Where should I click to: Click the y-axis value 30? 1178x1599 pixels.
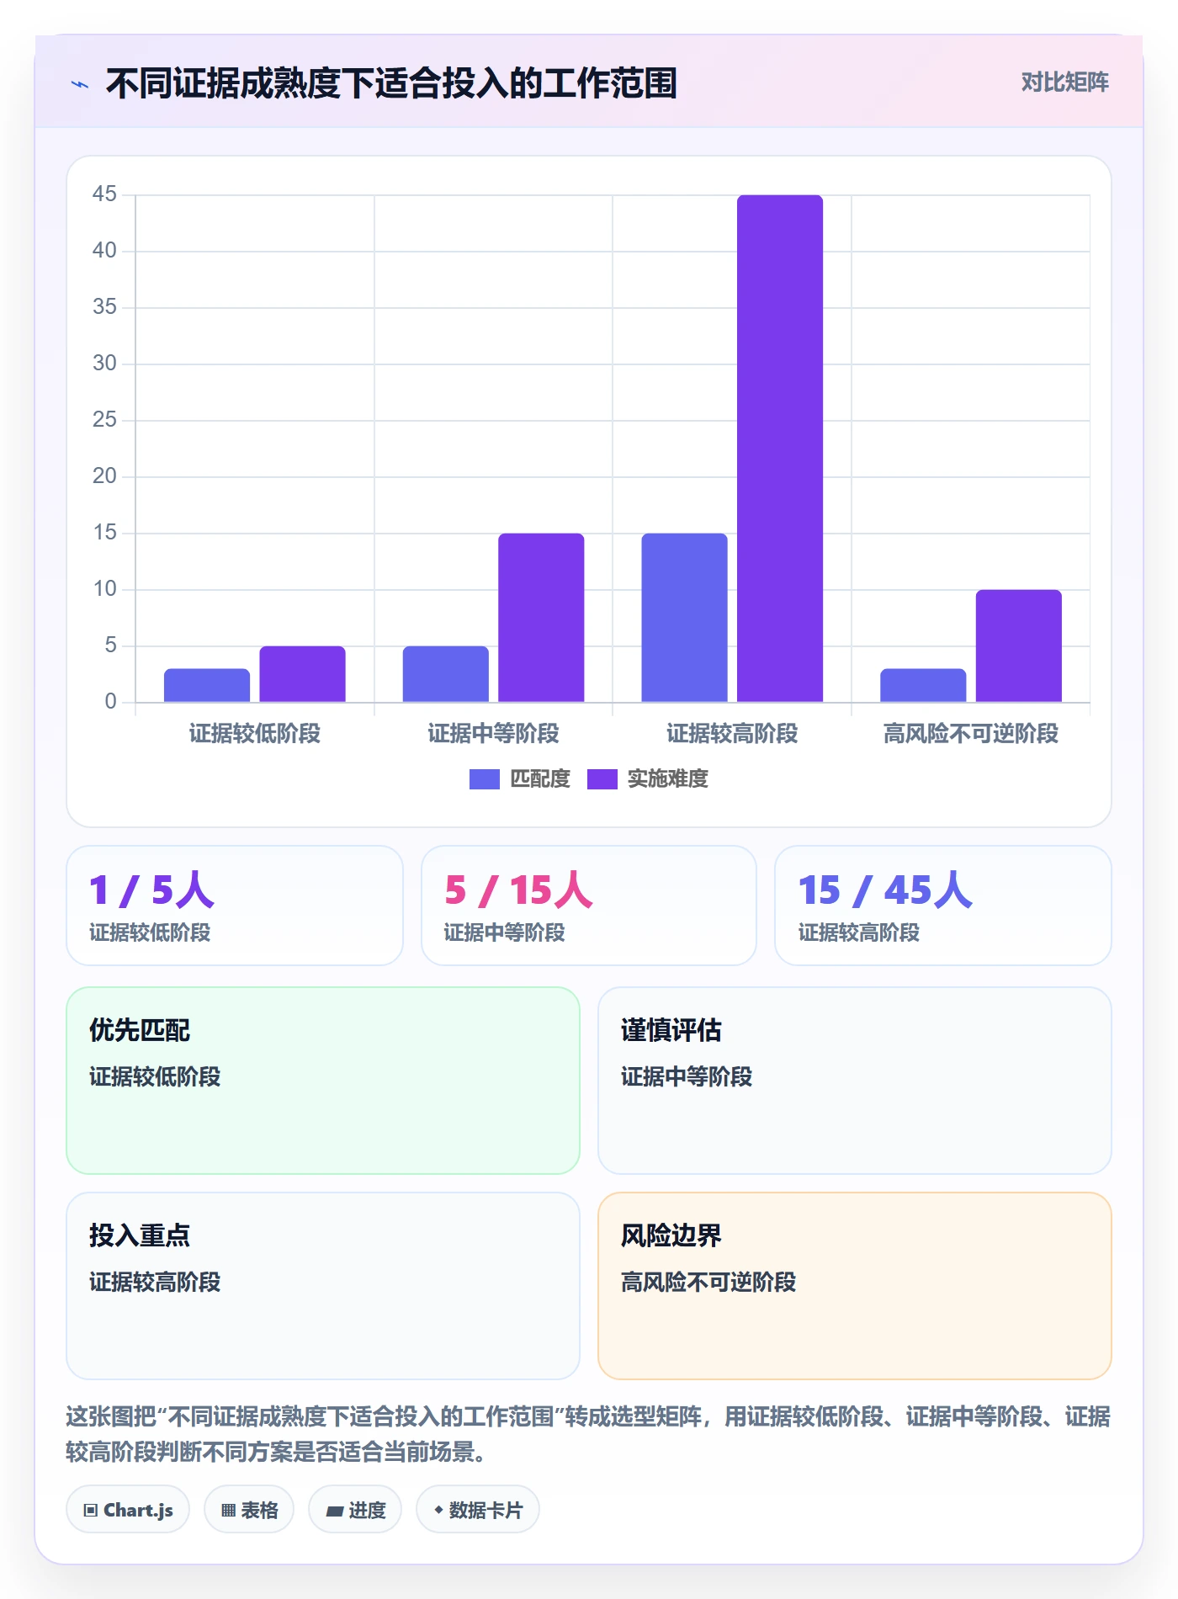(104, 364)
